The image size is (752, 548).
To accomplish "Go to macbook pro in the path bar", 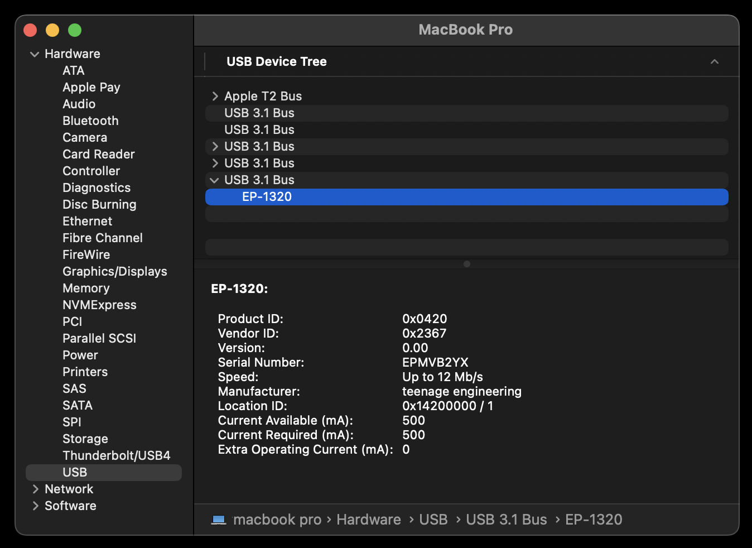I will pos(277,520).
